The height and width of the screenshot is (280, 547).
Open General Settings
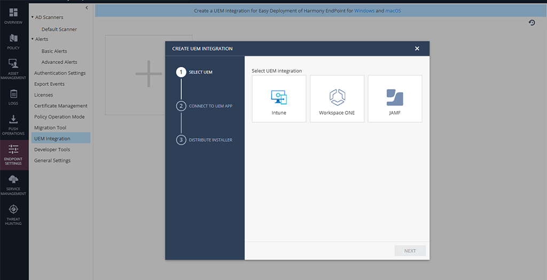pyautogui.click(x=52, y=161)
